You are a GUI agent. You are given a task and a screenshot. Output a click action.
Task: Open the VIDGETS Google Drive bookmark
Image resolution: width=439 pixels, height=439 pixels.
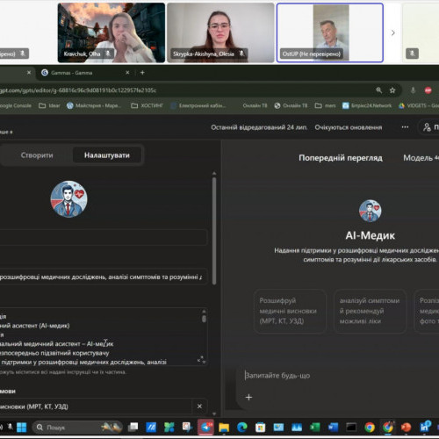pyautogui.click(x=419, y=105)
